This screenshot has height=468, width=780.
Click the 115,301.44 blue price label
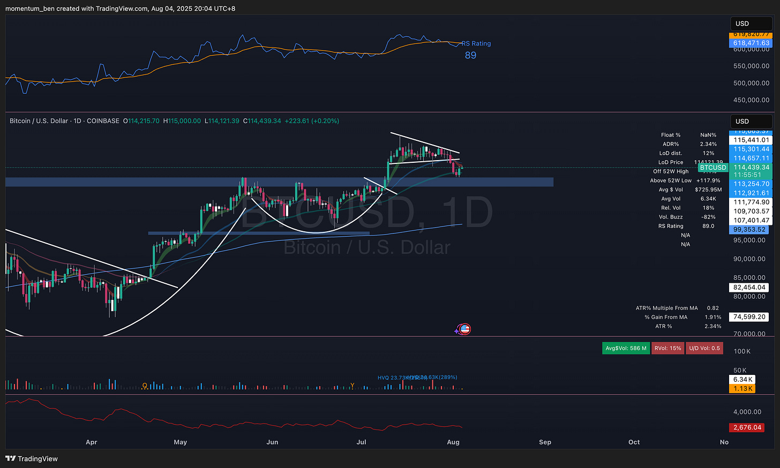[x=751, y=149]
